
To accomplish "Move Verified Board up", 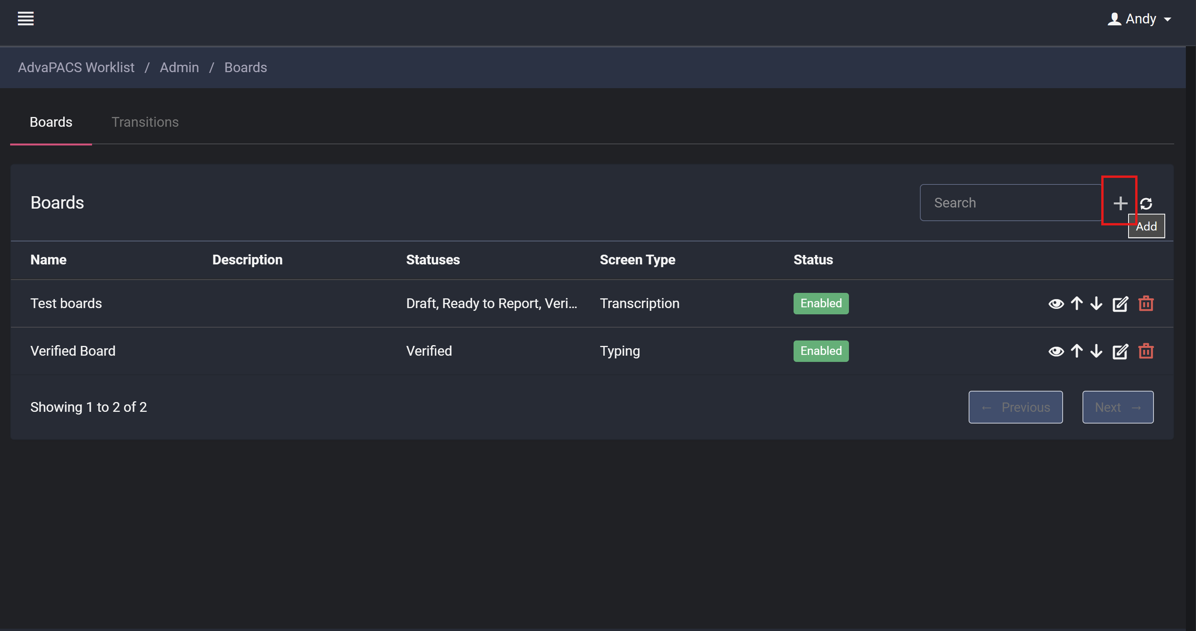I will click(x=1077, y=351).
